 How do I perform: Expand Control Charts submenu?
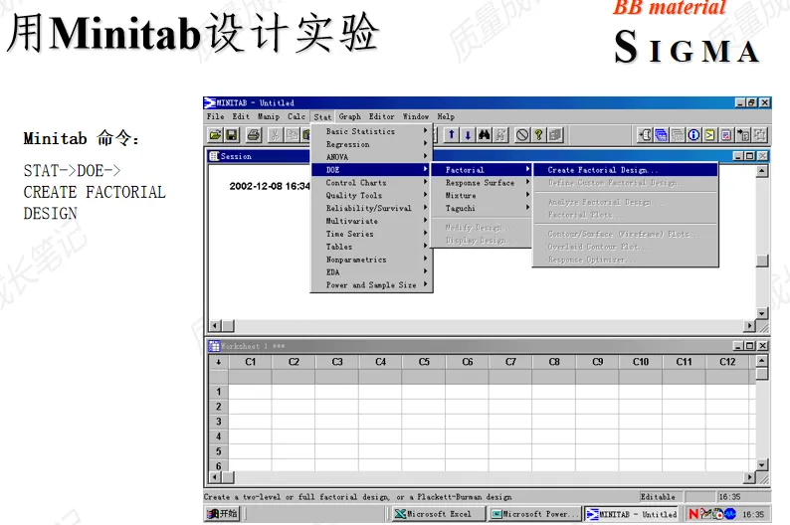click(x=371, y=183)
